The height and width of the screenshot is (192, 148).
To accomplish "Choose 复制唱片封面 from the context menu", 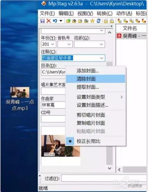I will coord(96,123).
